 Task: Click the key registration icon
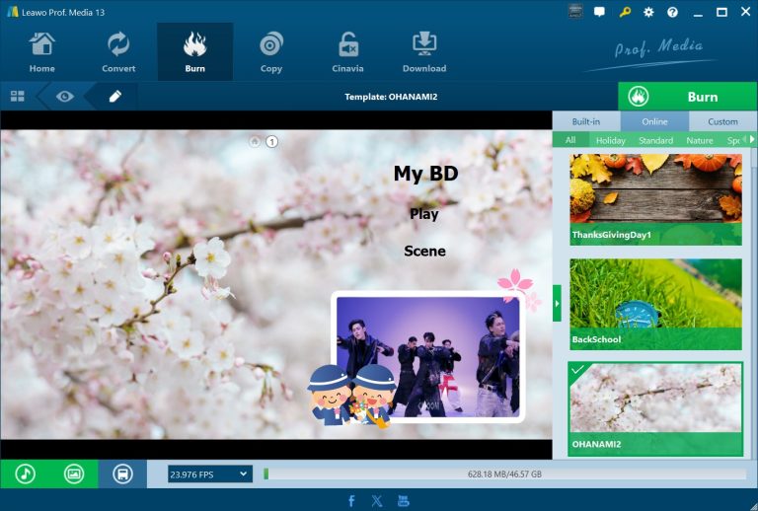click(x=625, y=12)
